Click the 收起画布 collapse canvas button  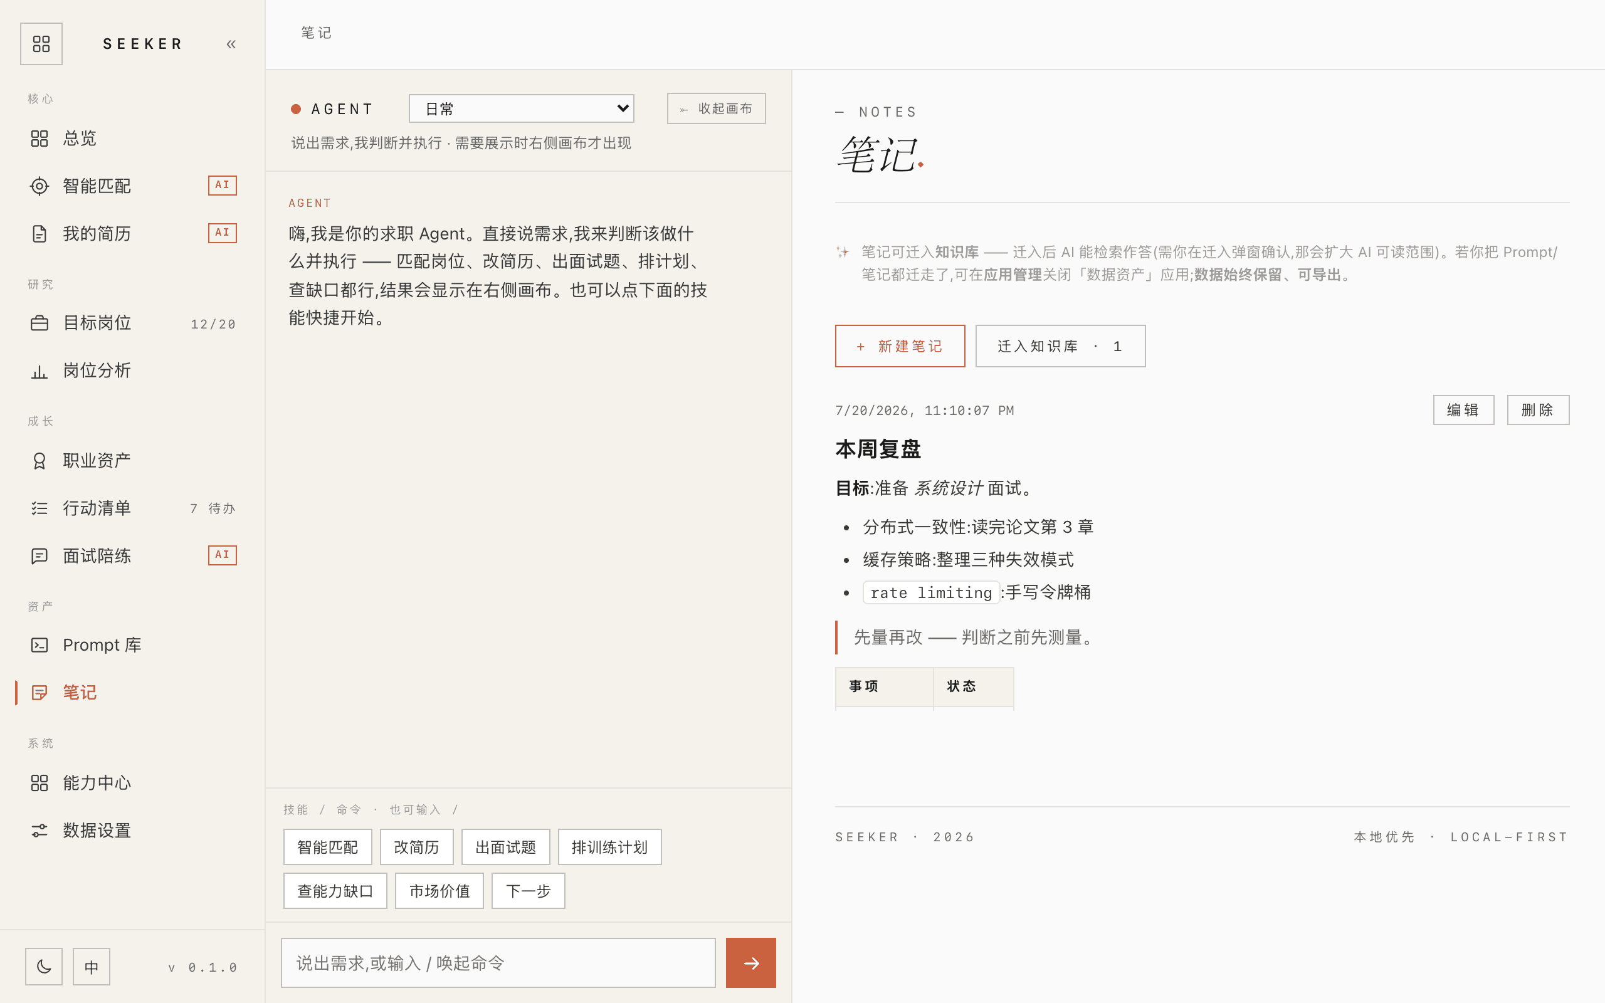pos(716,108)
